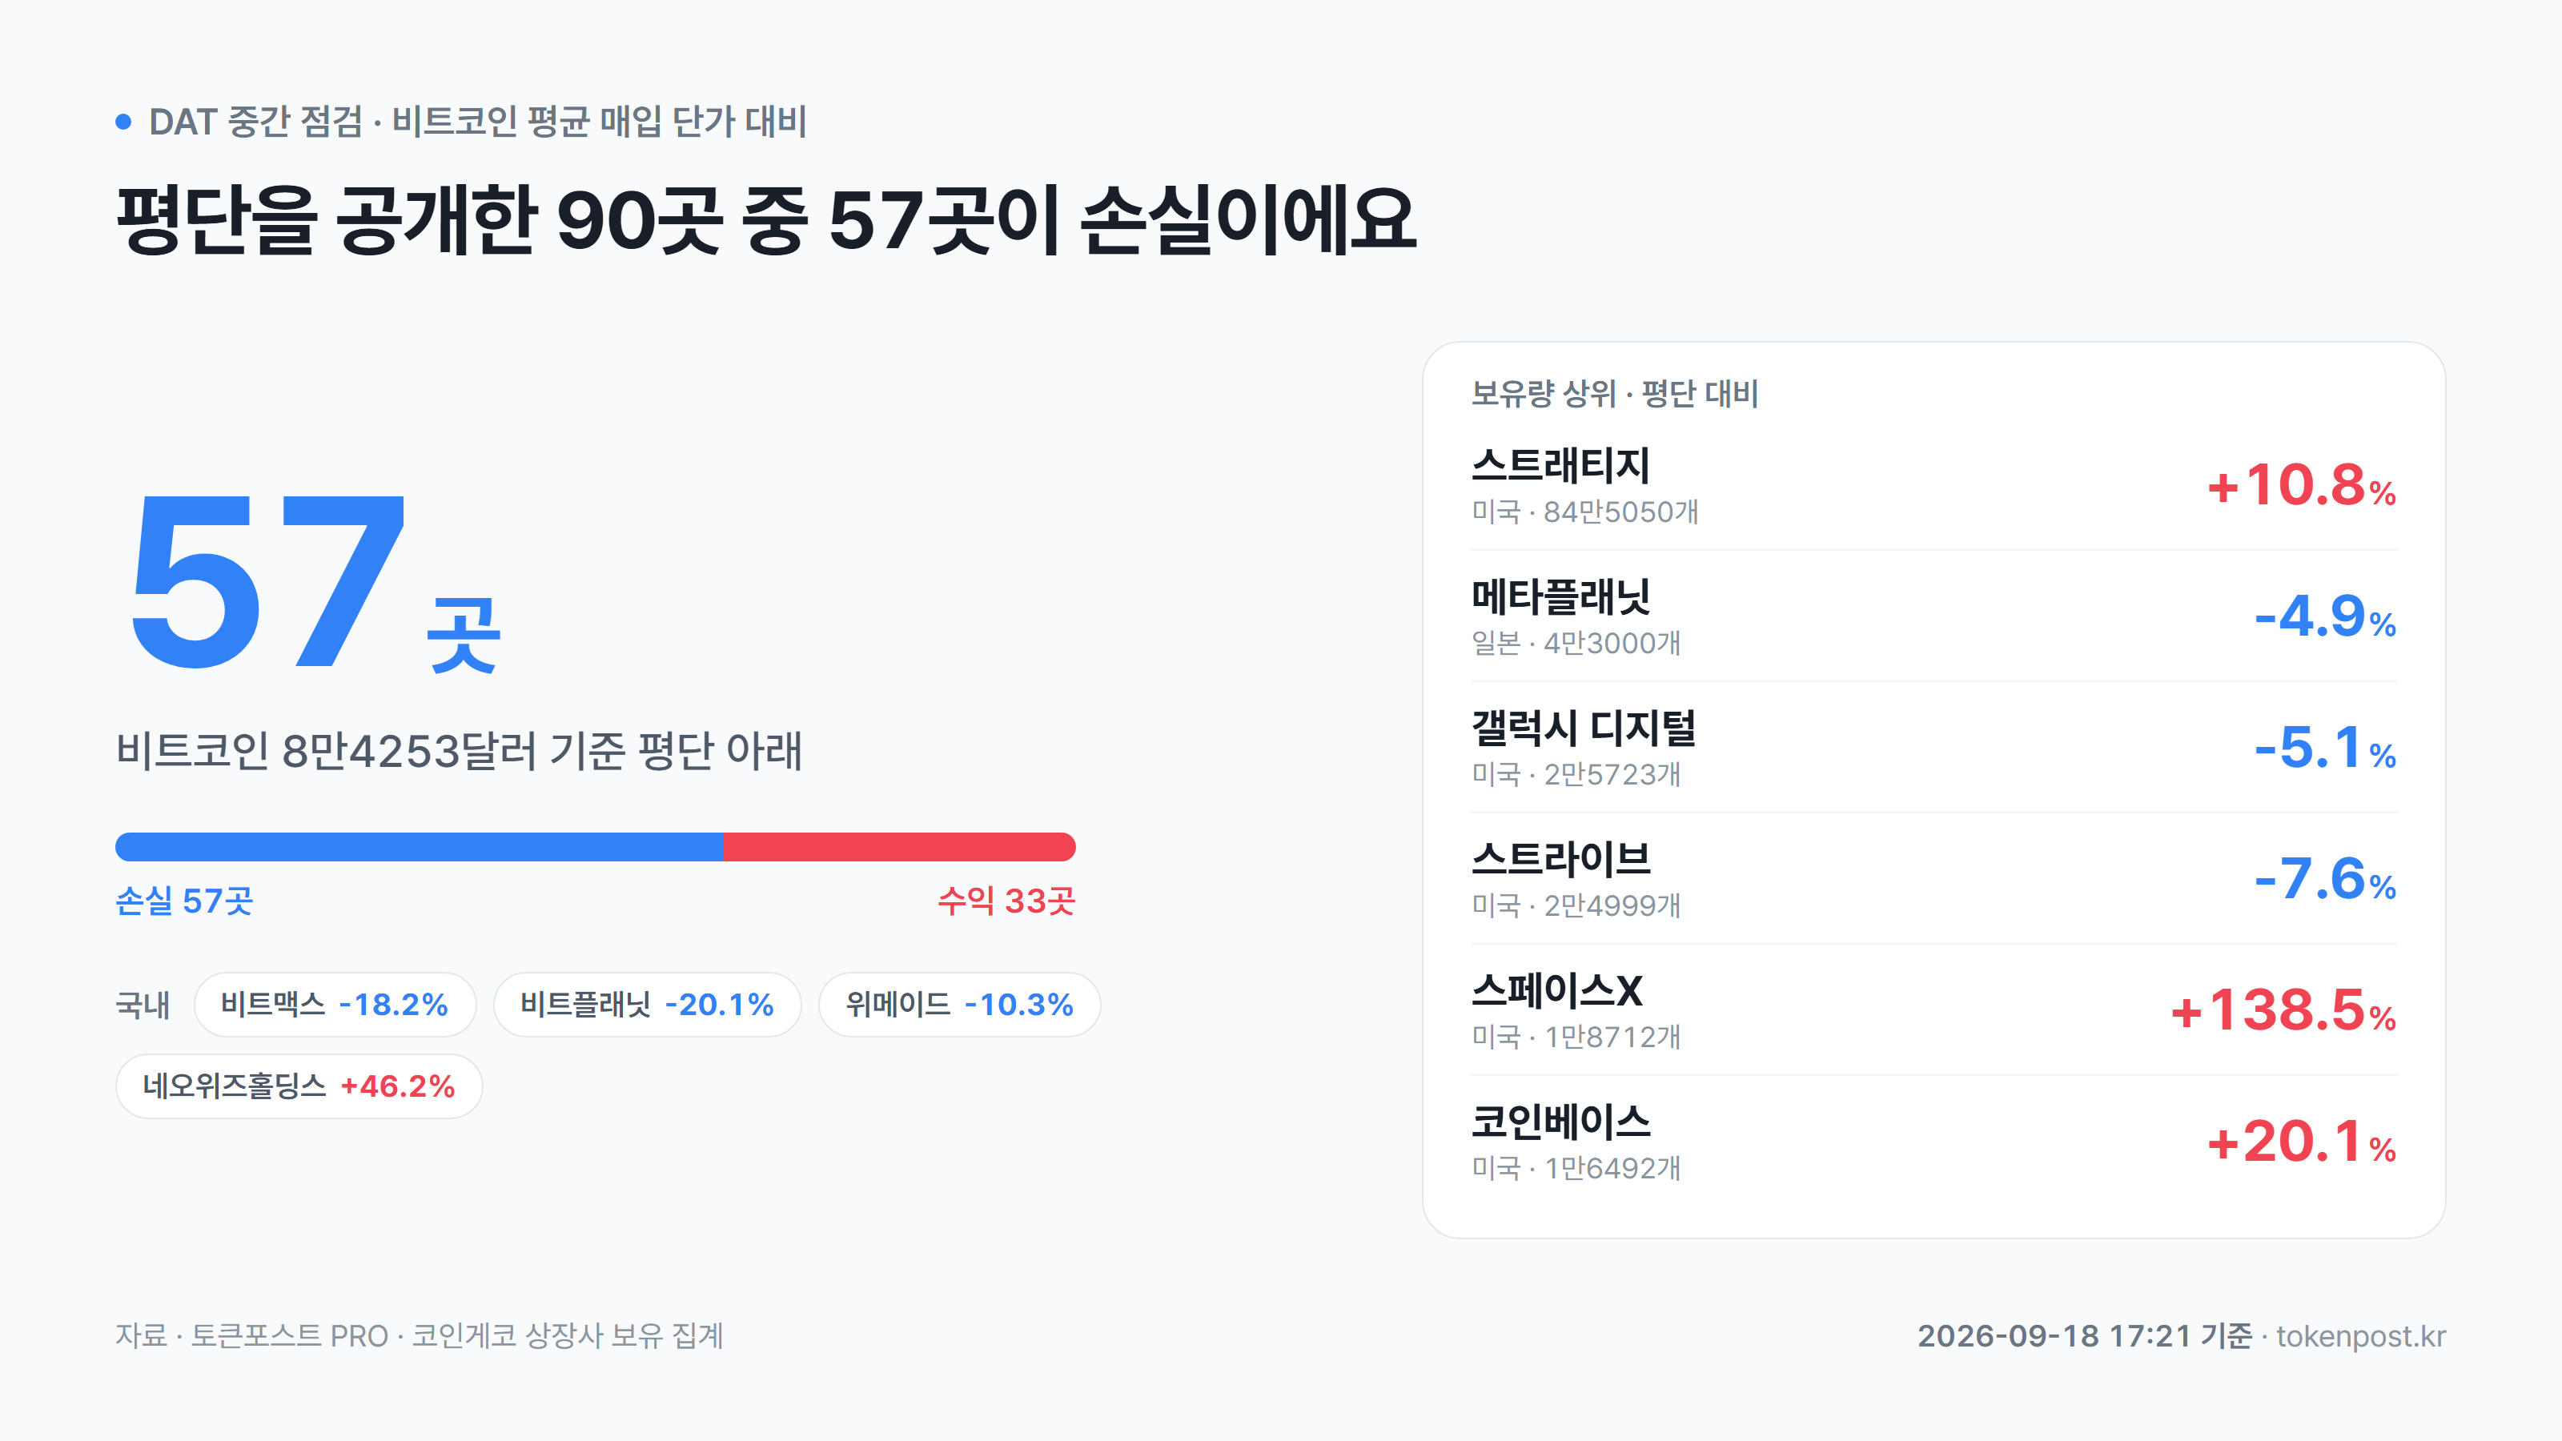Select the 비트플래닛 -20.1% chip

pyautogui.click(x=648, y=1005)
